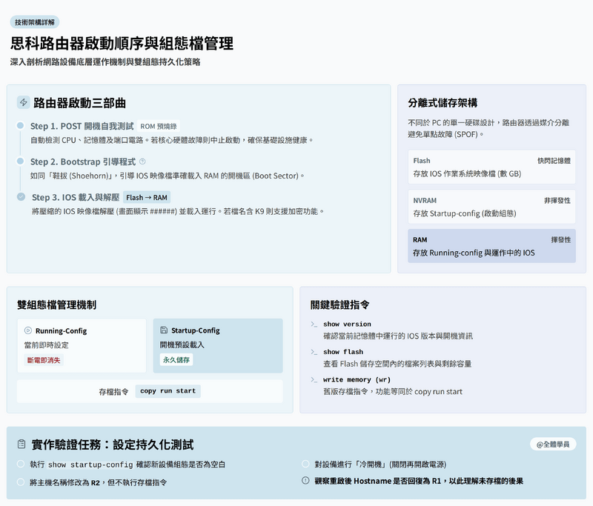Viewport: 593px width, 506px height.
Task: Check the 執行 show startup-config task circle
Action: pos(21,464)
